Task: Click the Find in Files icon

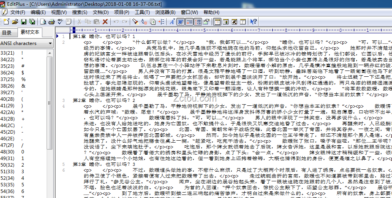Action: pos(153,22)
